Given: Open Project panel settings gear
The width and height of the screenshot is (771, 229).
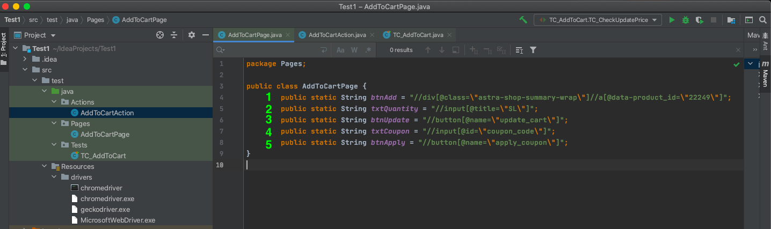Looking at the screenshot, I should (192, 35).
